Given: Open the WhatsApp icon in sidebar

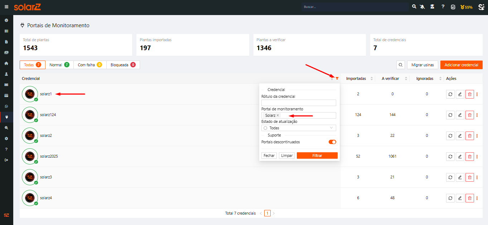Looking at the screenshot, I should 6,106.
